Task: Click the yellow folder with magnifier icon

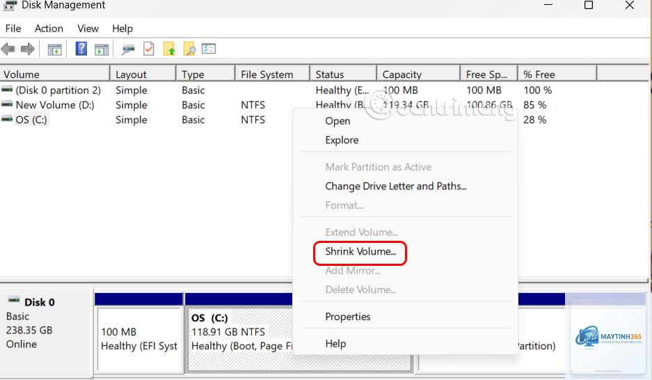Action: click(x=189, y=49)
